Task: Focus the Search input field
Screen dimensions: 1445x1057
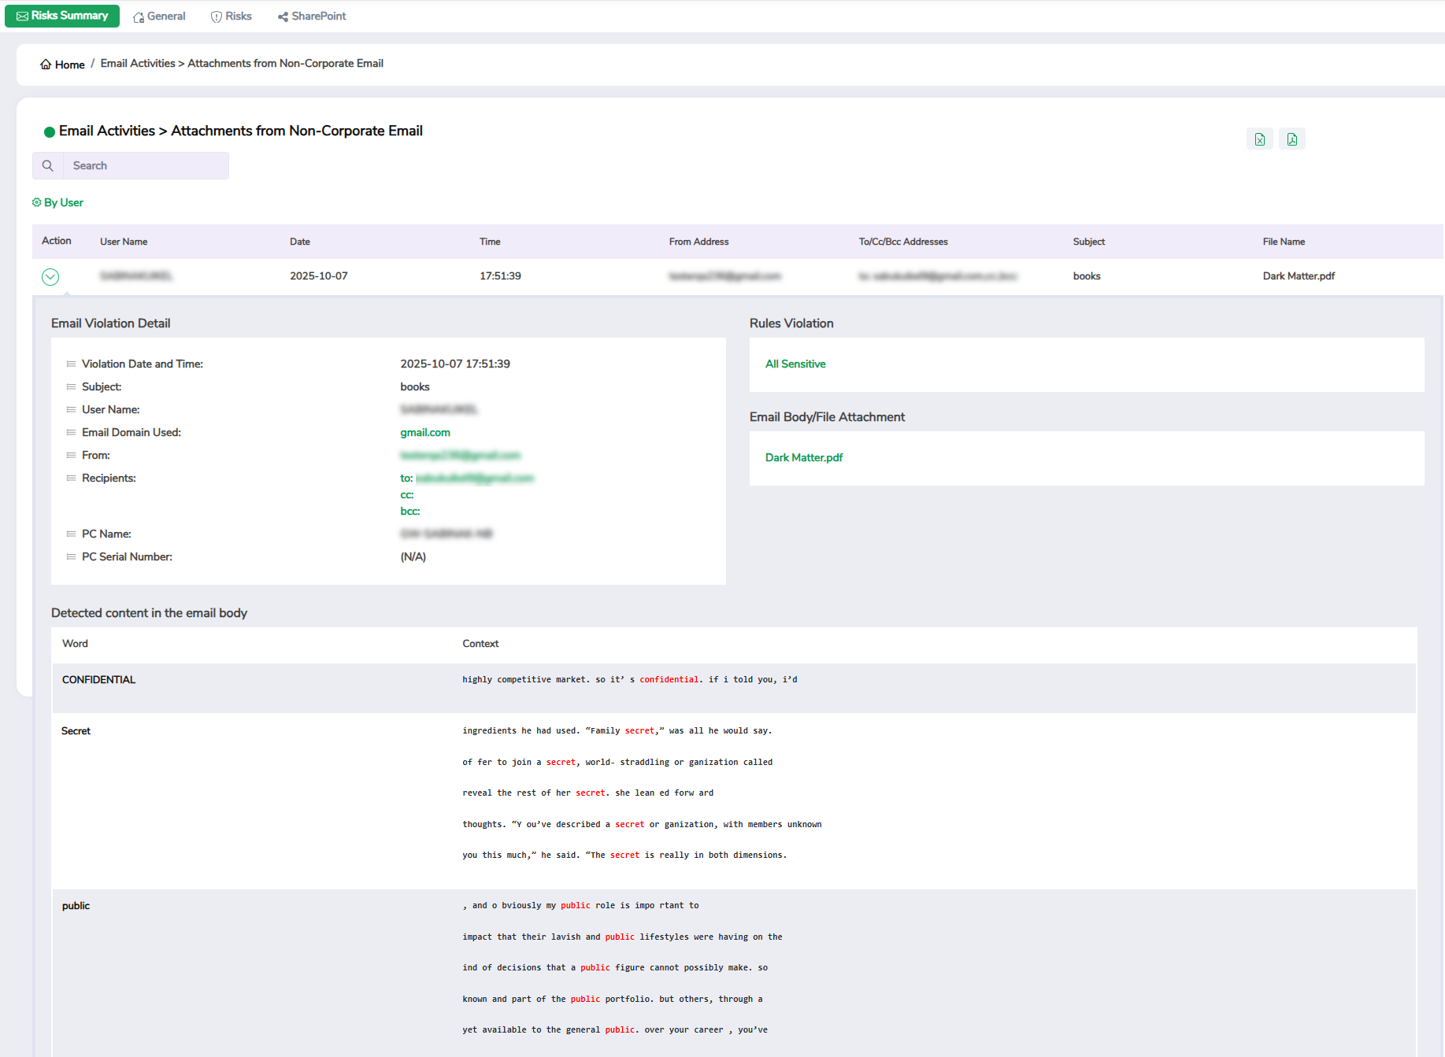Action: [146, 165]
